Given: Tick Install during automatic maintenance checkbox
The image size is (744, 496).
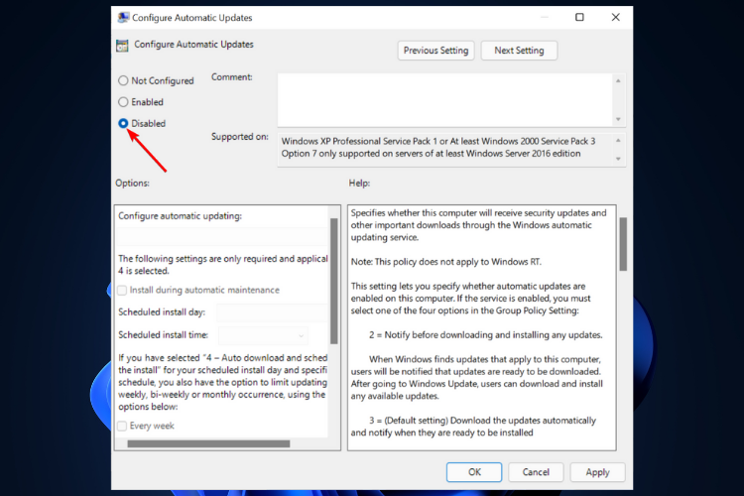Looking at the screenshot, I should point(123,290).
